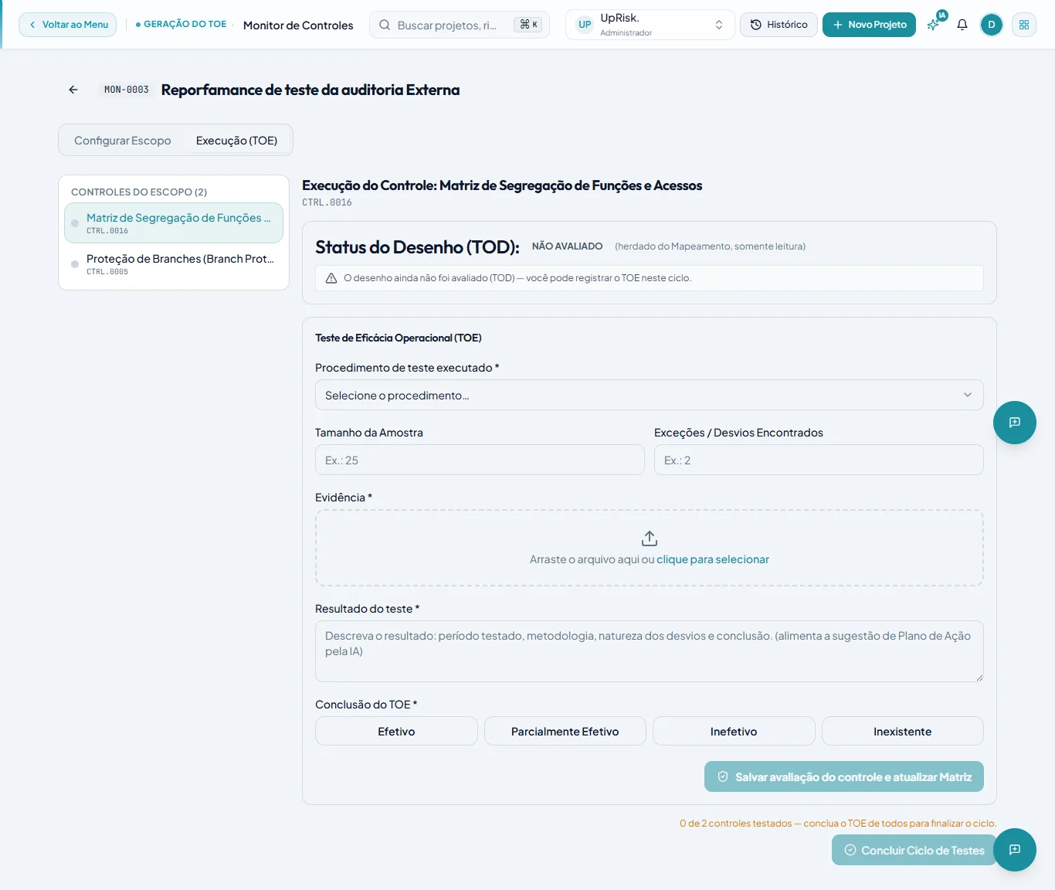
Task: Open the apps grid icon
Action: [x=1024, y=25]
